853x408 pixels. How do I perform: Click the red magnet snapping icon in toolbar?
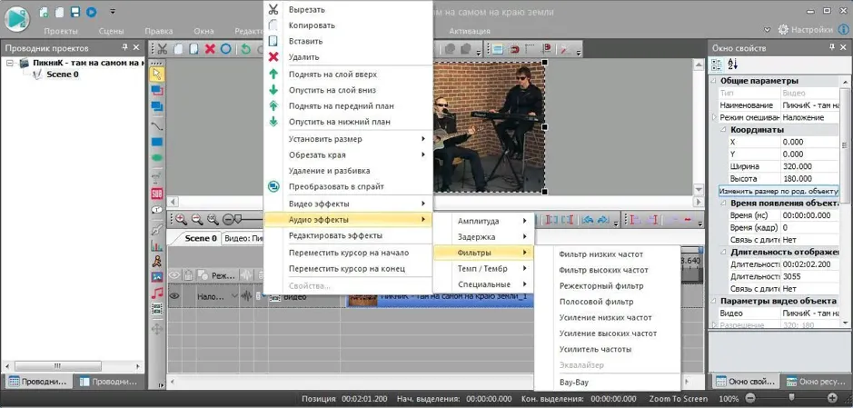coord(514,49)
